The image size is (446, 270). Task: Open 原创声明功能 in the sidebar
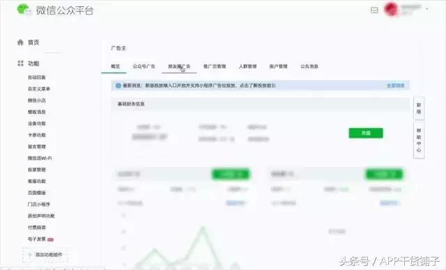tap(41, 216)
